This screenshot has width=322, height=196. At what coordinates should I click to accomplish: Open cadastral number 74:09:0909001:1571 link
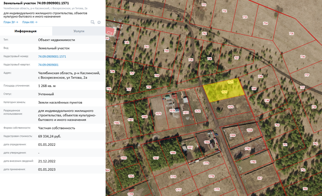click(x=52, y=57)
